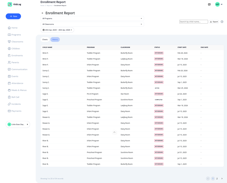Expand the user account menu arrow
Screen dimensions: 227x183
tap(222, 4)
